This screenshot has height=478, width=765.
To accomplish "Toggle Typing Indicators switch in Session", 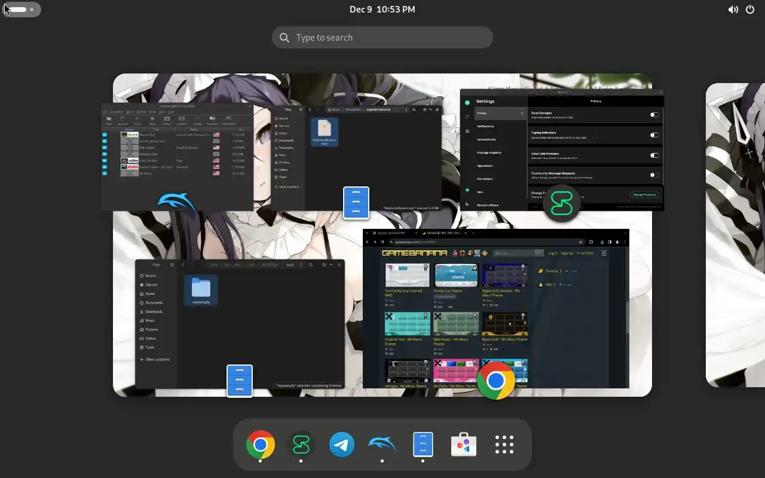I will (654, 135).
